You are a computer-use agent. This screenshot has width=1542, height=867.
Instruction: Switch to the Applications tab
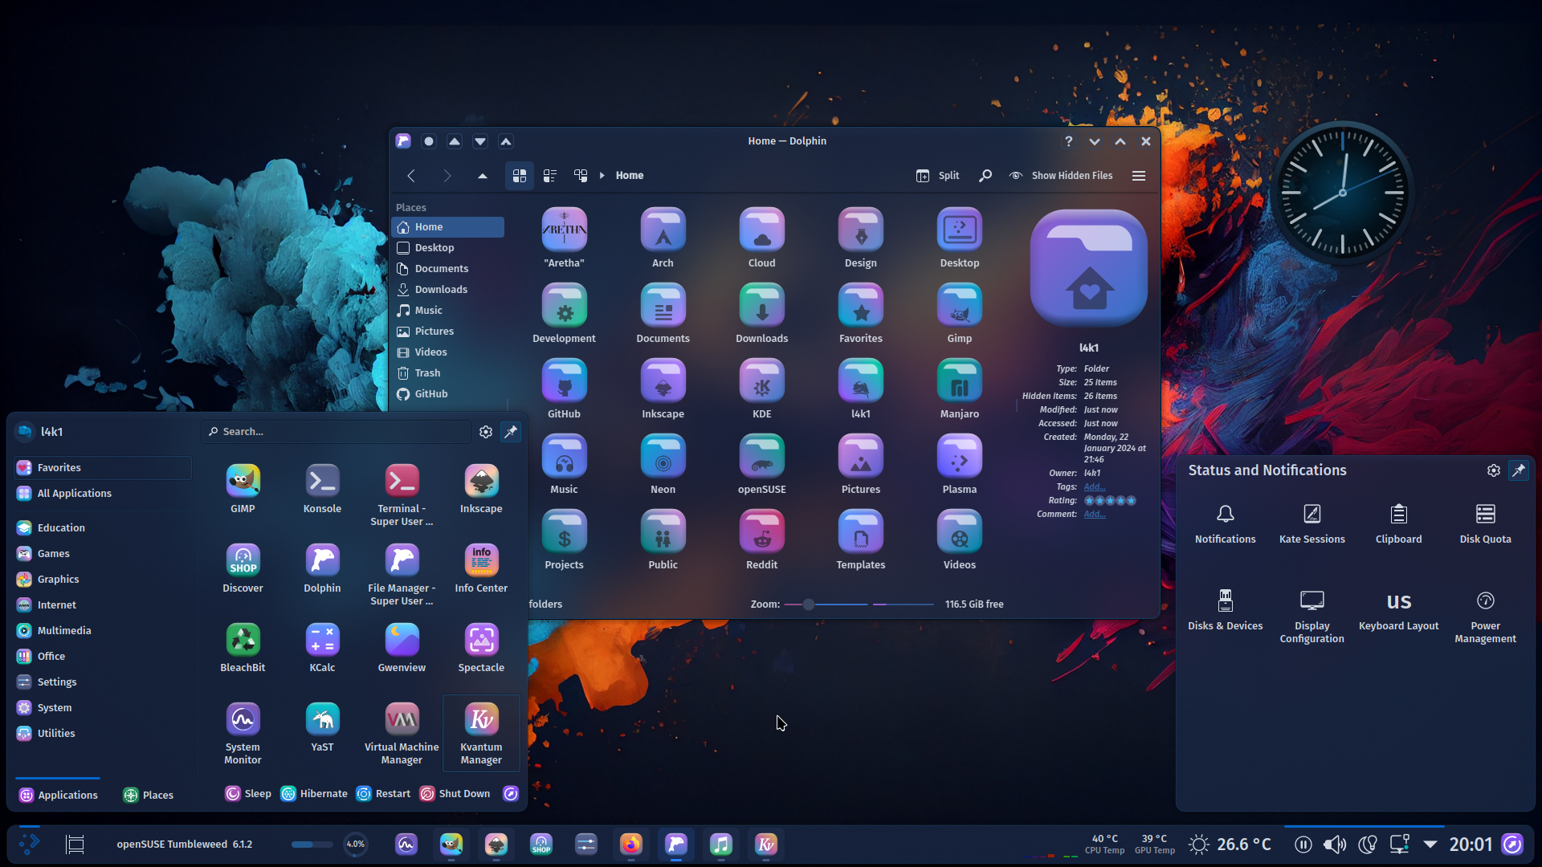58,795
